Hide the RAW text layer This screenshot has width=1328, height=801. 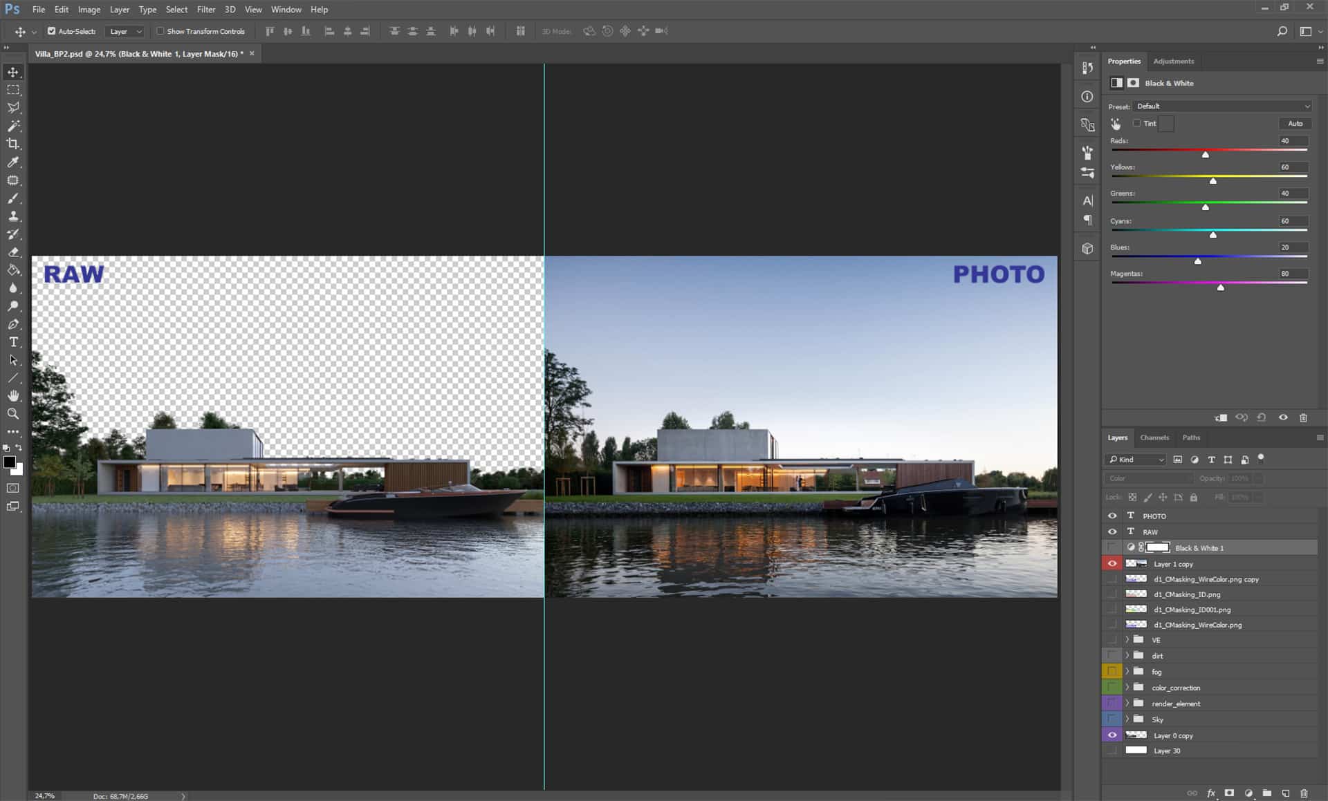[x=1112, y=531]
